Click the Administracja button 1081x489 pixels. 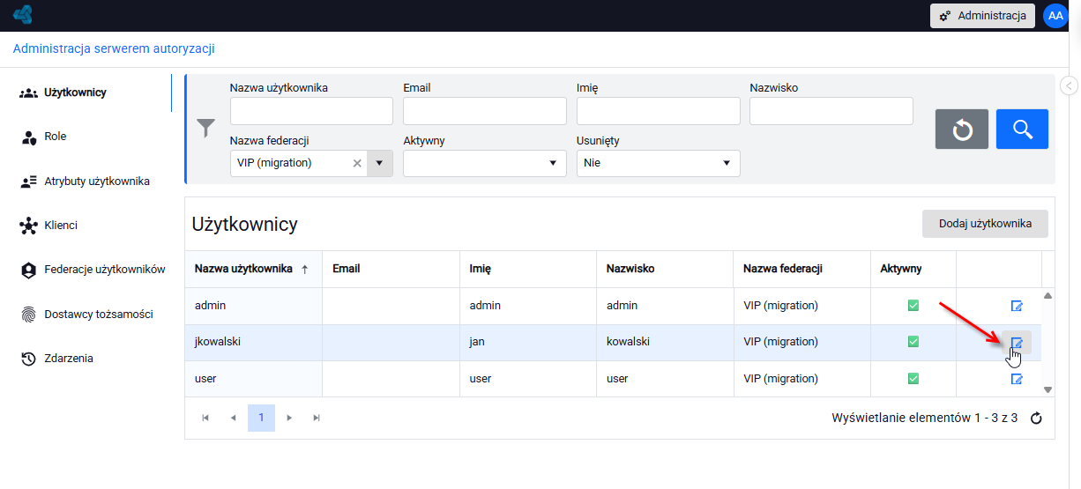point(982,16)
